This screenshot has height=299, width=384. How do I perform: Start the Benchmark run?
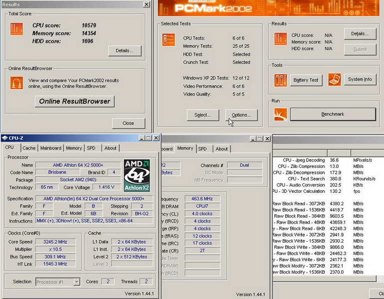[333, 114]
